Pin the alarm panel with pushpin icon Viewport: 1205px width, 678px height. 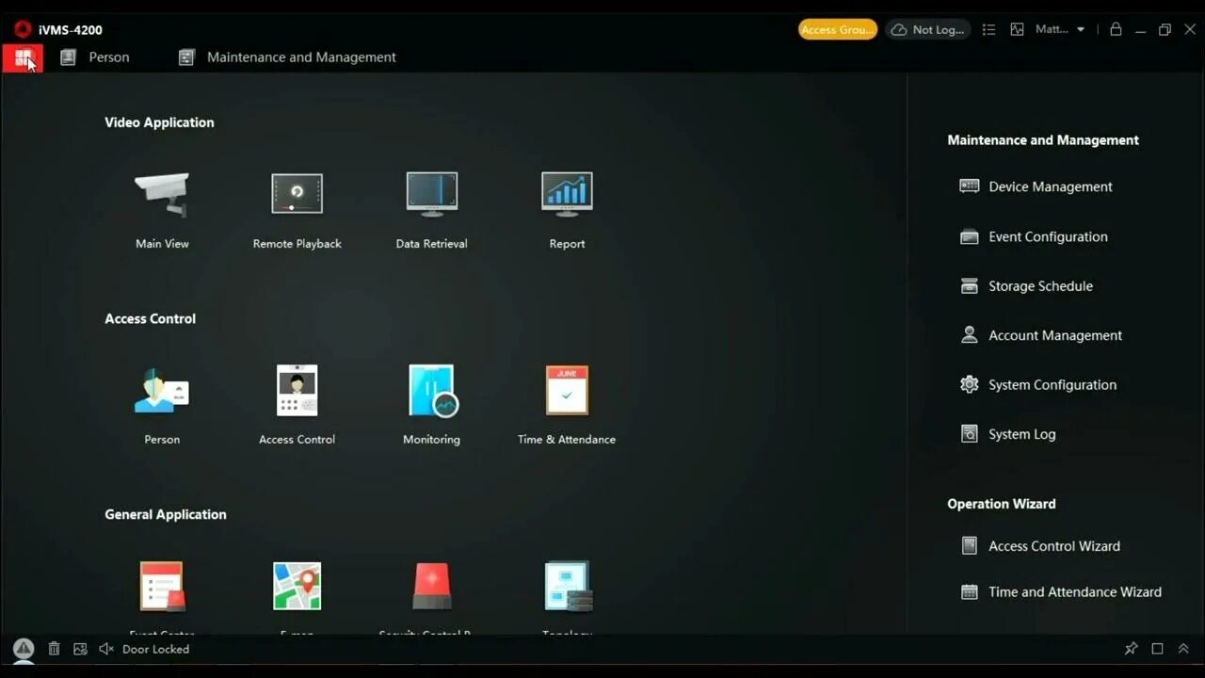click(1132, 649)
